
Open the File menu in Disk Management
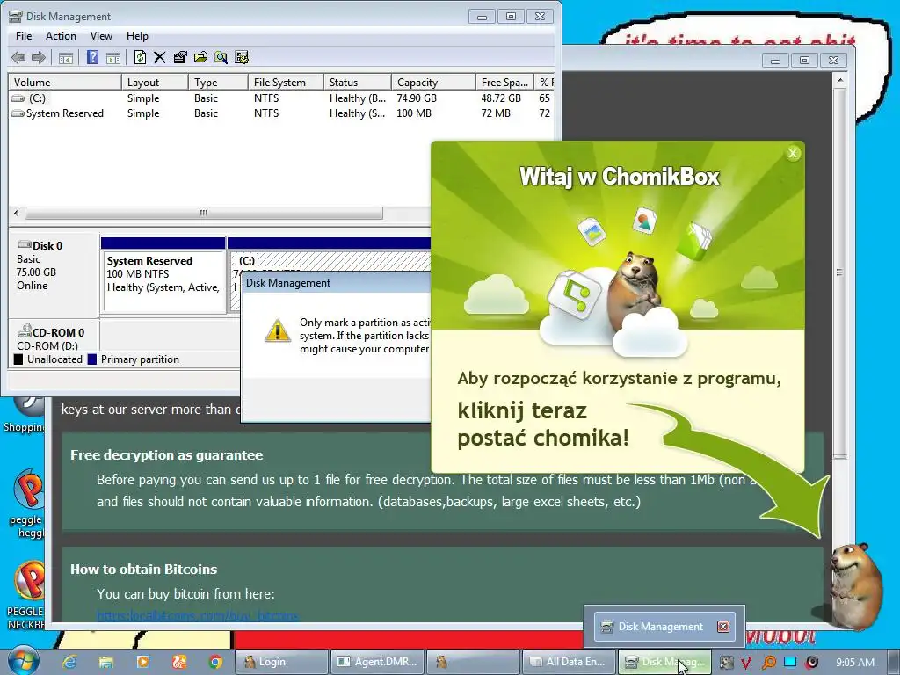tap(24, 35)
